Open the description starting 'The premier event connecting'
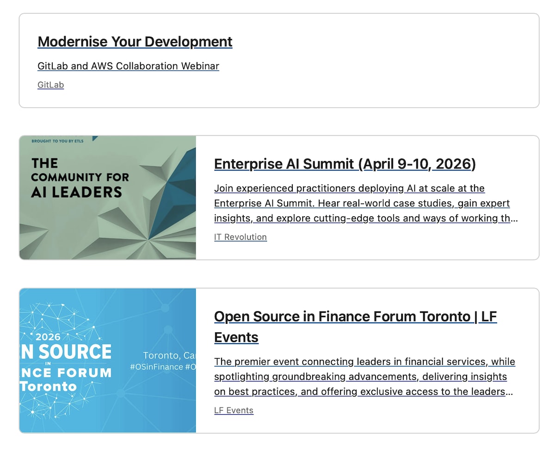This screenshot has width=555, height=449. click(x=364, y=376)
